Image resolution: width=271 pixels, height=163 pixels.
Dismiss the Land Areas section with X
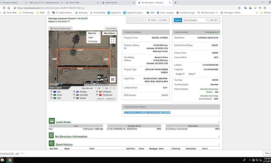[x=219, y=122]
